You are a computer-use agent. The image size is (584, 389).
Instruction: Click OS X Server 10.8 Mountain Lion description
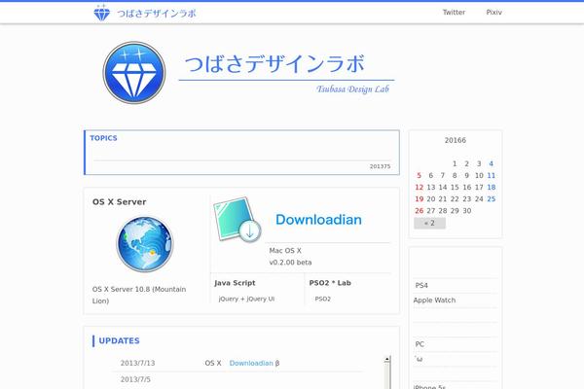(139, 295)
